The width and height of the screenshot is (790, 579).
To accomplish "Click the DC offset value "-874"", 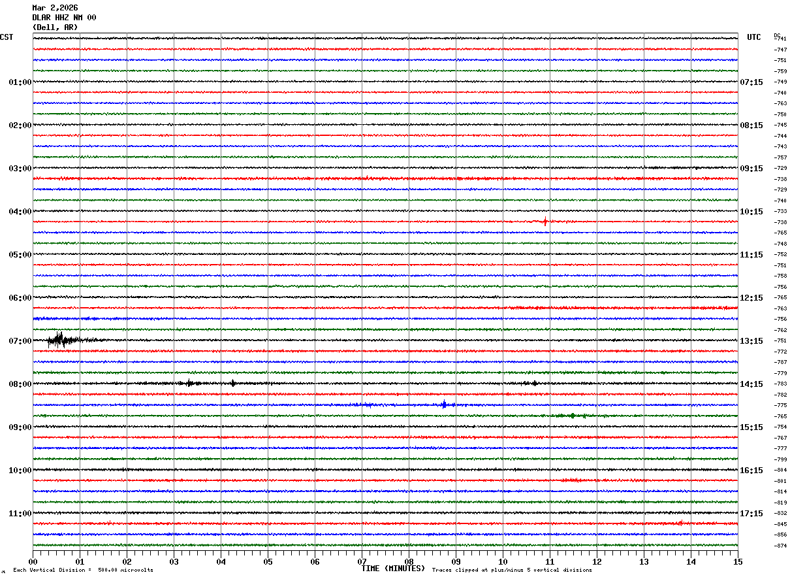I will [780, 546].
